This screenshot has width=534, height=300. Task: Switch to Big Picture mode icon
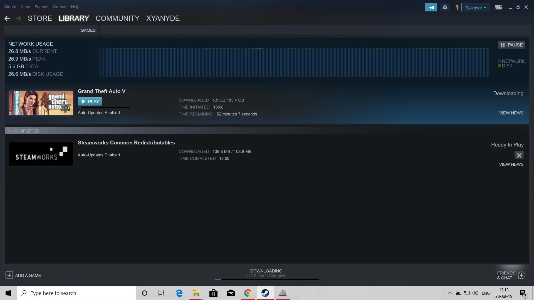click(498, 7)
